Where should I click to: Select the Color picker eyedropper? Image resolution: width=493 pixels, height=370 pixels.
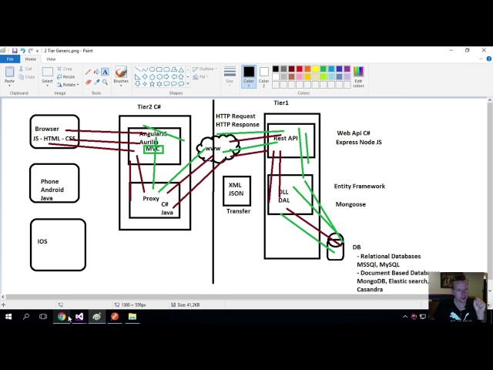pyautogui.click(x=96, y=82)
